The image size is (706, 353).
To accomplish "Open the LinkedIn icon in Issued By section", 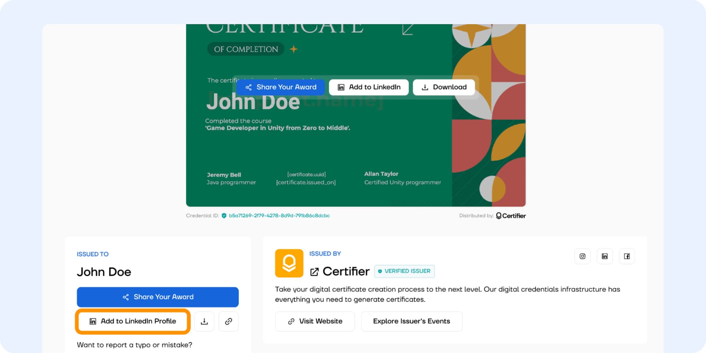I will [x=605, y=256].
